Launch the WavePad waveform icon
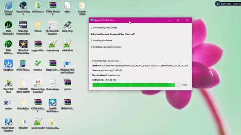Image resolution: width=241 pixels, height=135 pixels. (23, 25)
